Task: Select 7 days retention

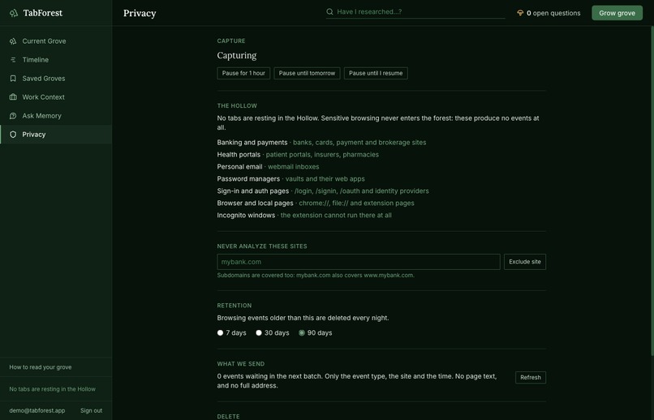Action: pyautogui.click(x=220, y=332)
